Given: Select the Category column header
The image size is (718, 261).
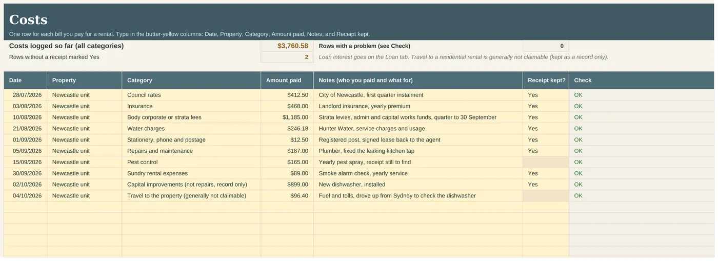Looking at the screenshot, I should [191, 81].
